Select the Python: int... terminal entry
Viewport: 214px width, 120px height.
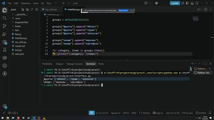[203, 73]
